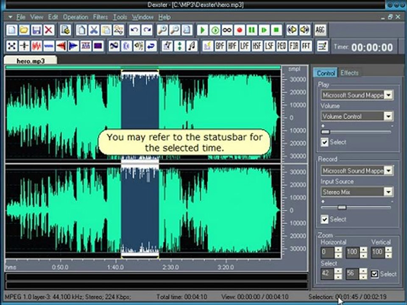
Task: Expand the Stereo Mix input source dropdown
Action: pyautogui.click(x=388, y=192)
